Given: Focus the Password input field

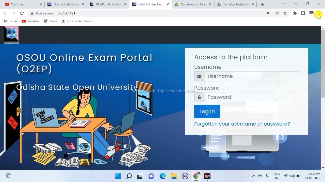Looking at the screenshot, I should 252,97.
